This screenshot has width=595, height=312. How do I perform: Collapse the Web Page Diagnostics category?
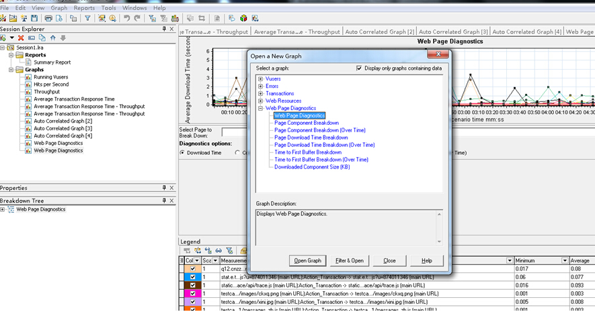click(260, 108)
